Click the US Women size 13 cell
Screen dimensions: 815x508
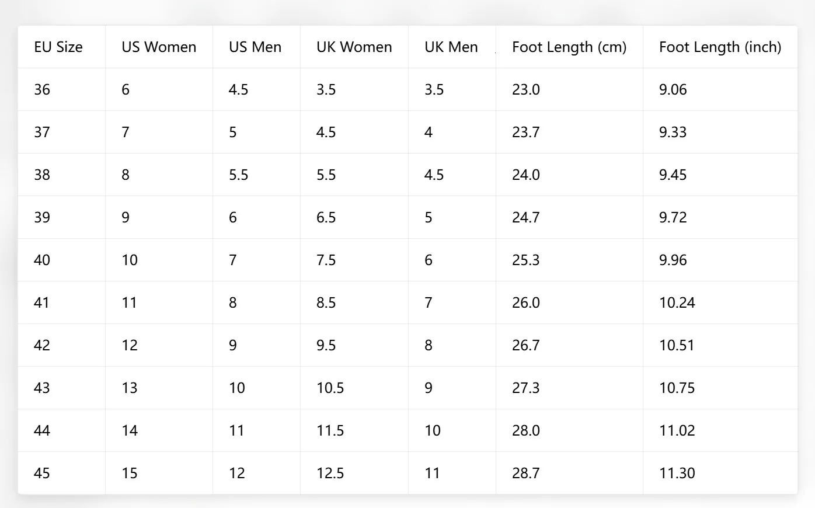pyautogui.click(x=159, y=388)
